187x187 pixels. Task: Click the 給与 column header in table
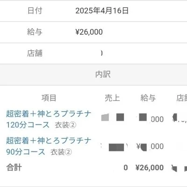coord(148,98)
